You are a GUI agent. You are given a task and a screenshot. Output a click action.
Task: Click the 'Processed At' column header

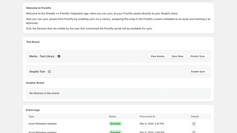[x=147, y=116]
